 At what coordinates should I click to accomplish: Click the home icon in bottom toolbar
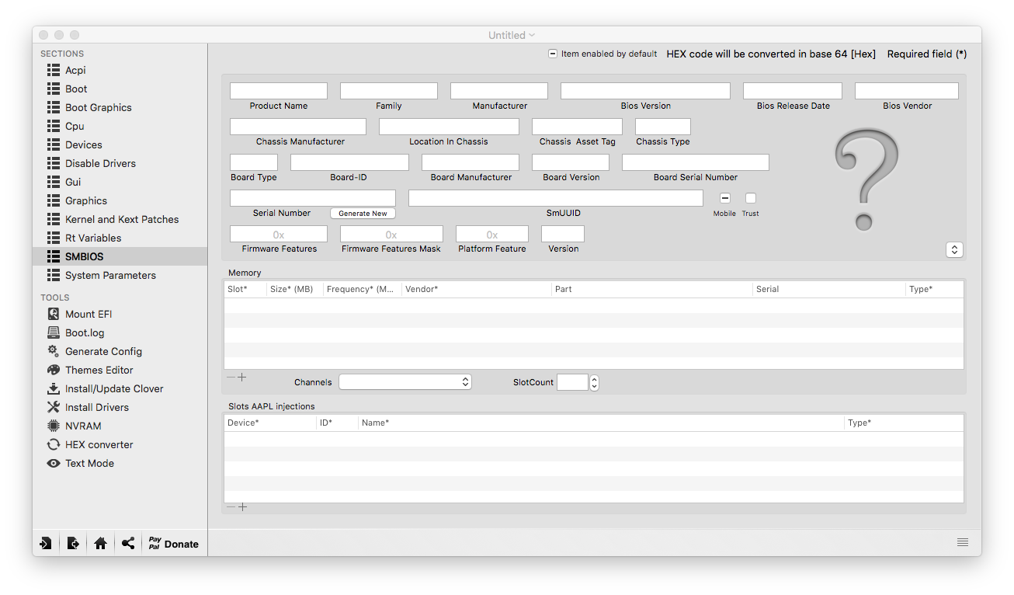[100, 544]
